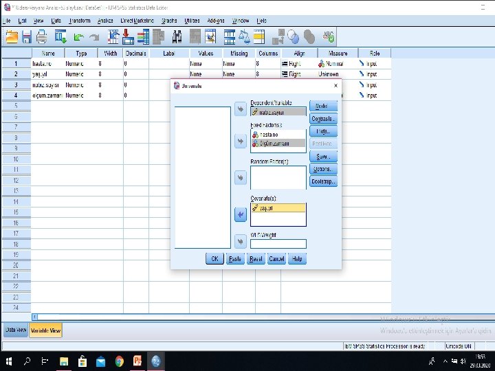Open the Windows Start menu
Screen dimensions: 495x371
coord(9,361)
